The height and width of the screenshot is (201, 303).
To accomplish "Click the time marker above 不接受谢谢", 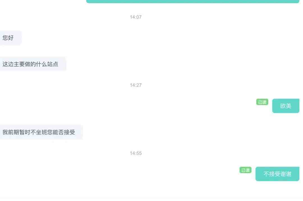I will [136, 153].
